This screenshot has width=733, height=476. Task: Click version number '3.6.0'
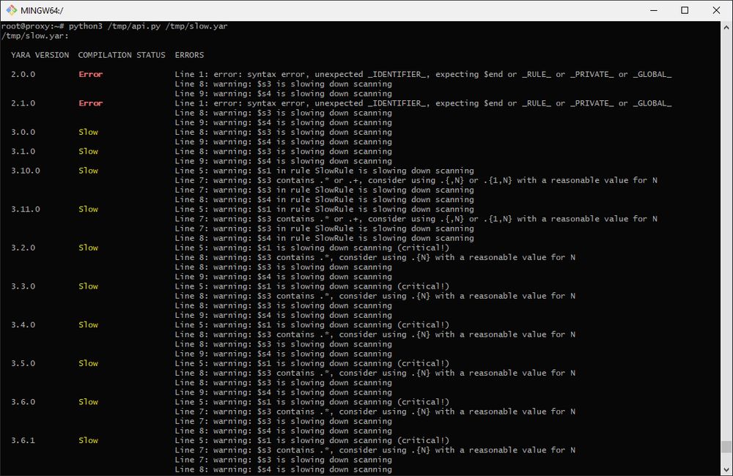click(x=23, y=402)
